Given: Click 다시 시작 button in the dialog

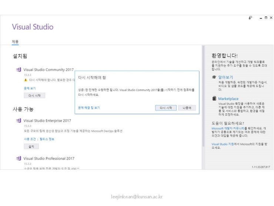Looking at the screenshot, I should tap(166, 108).
